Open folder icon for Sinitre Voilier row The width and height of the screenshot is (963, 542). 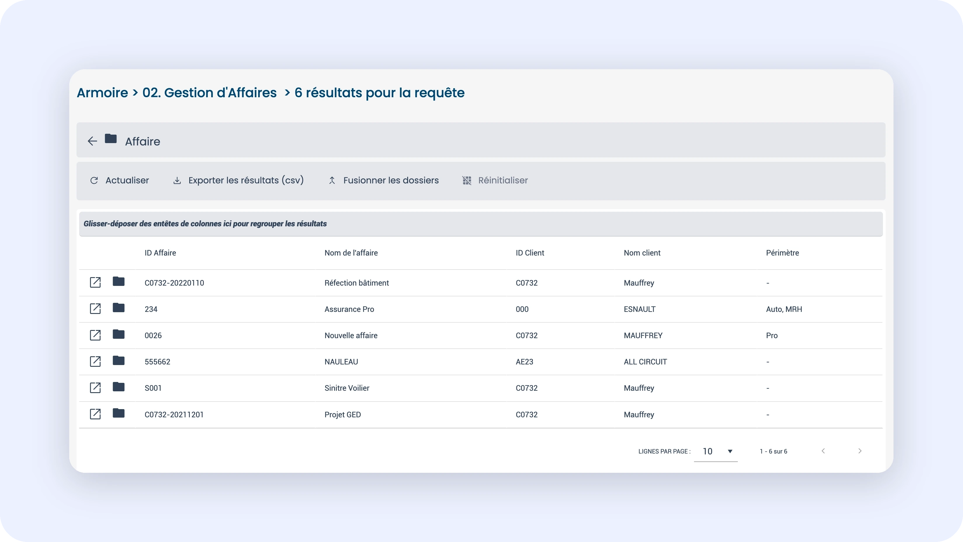119,387
